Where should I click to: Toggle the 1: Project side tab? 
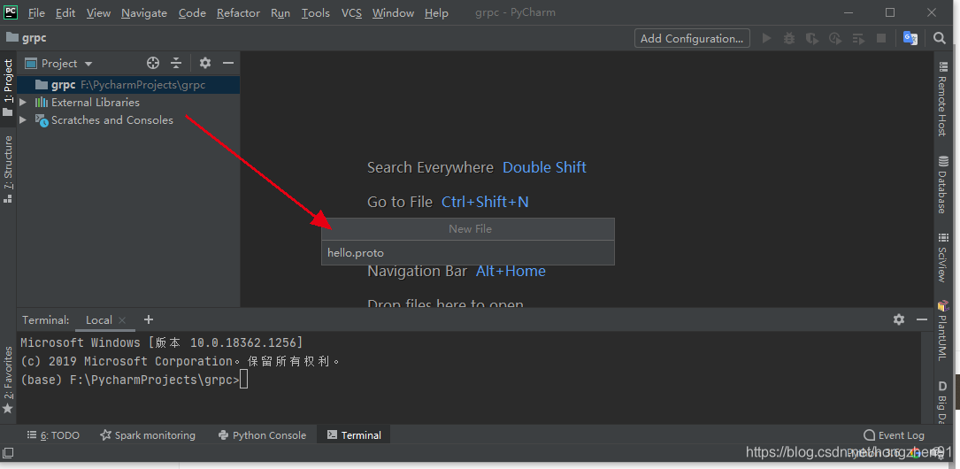(x=8, y=88)
